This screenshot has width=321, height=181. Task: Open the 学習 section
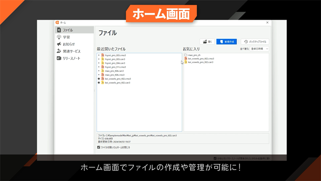pos(74,37)
